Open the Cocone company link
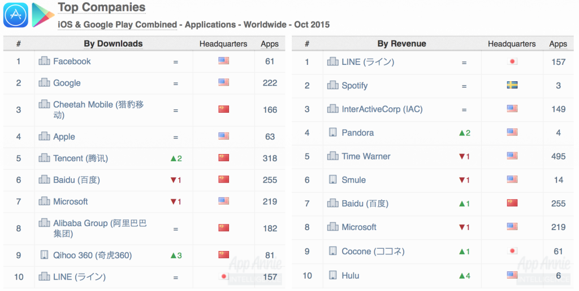 point(373,251)
